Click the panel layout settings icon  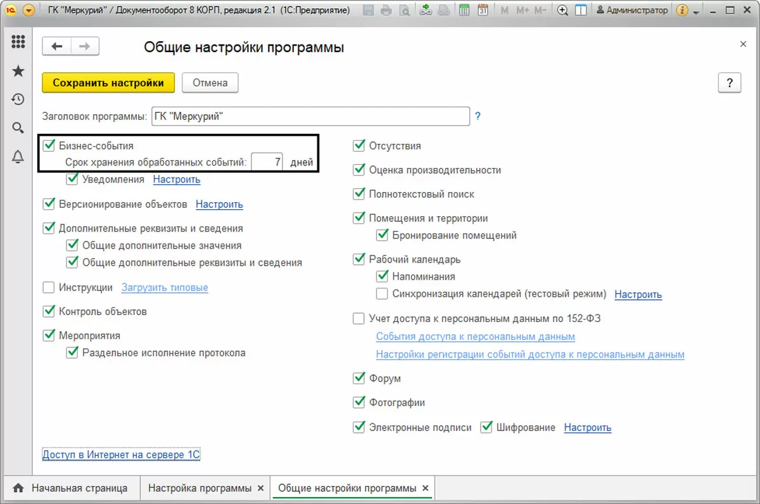(580, 11)
